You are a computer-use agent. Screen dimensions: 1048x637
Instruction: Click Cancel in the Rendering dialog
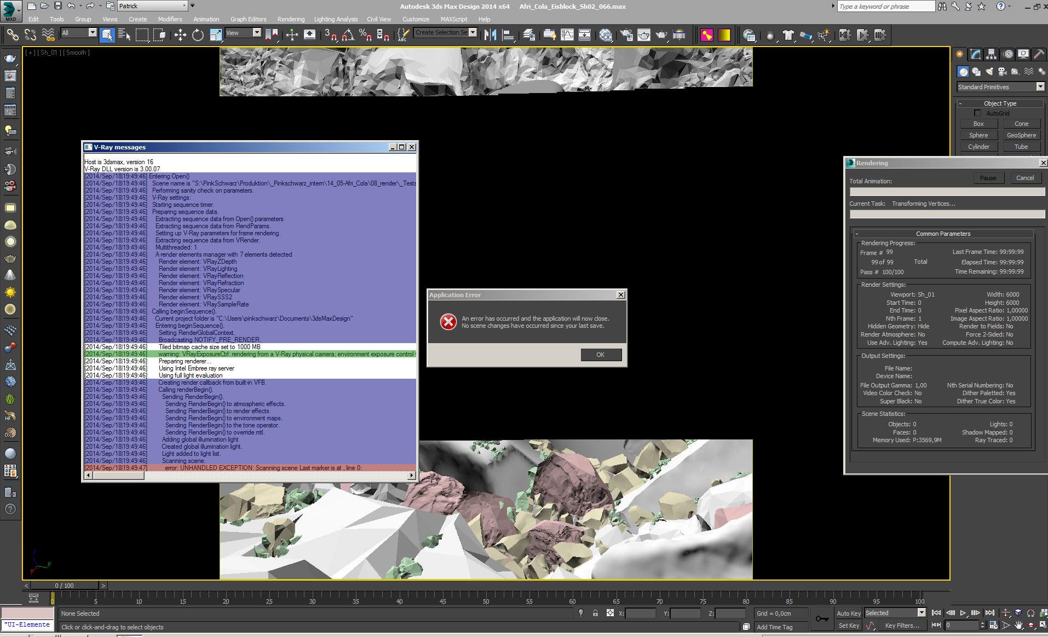point(1025,178)
